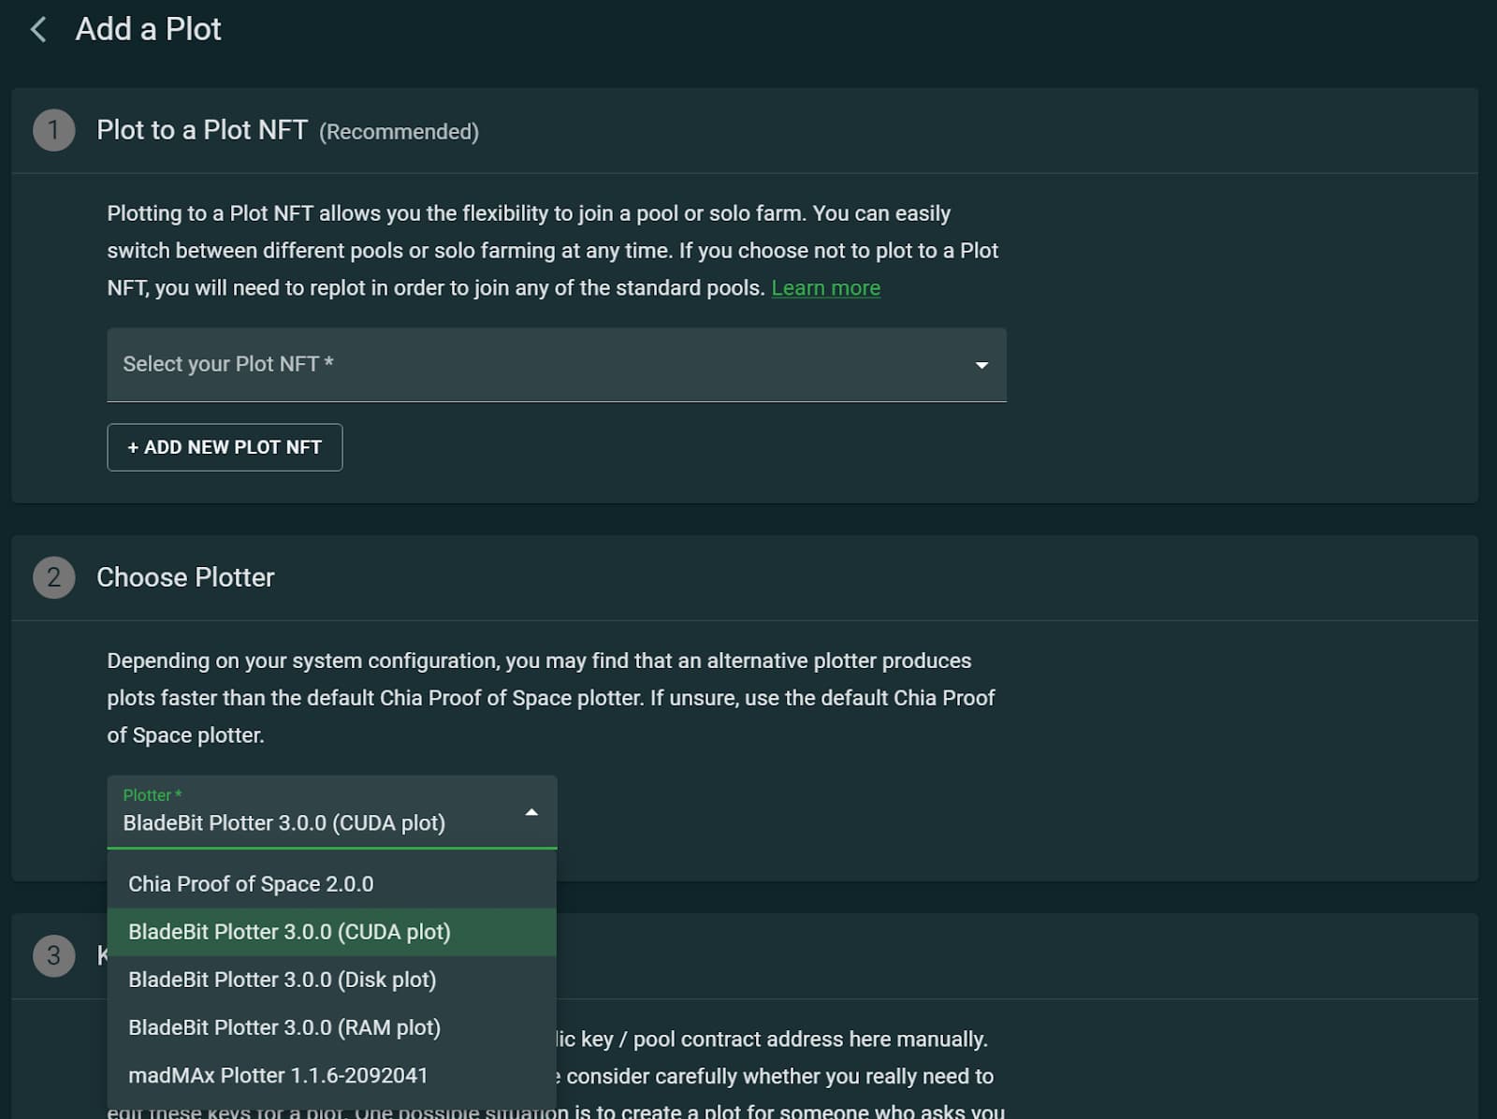Choose Chia Proof of Space 2.0.0 option
The width and height of the screenshot is (1497, 1119).
(x=251, y=884)
